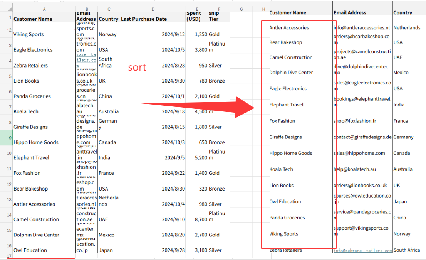Viewport: 426px width, 260px height.
Task: Click the sales@hippohome.com email cell
Action: (359, 153)
